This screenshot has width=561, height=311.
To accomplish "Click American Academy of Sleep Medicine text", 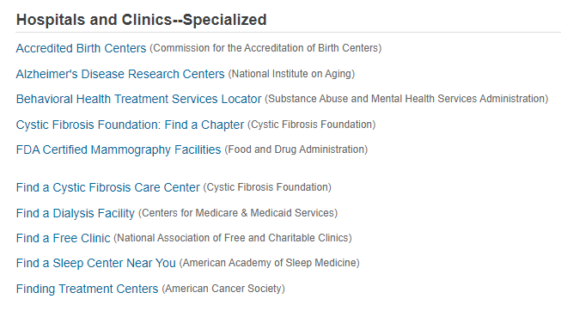I will pyautogui.click(x=270, y=264).
